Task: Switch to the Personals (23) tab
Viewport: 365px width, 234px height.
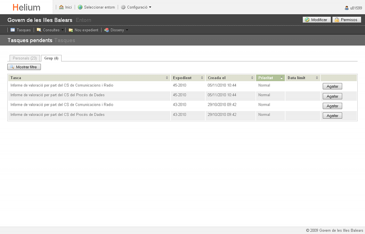Action: [x=25, y=58]
